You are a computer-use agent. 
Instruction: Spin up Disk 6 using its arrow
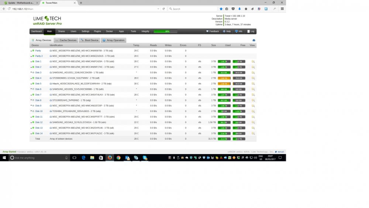coord(31,89)
